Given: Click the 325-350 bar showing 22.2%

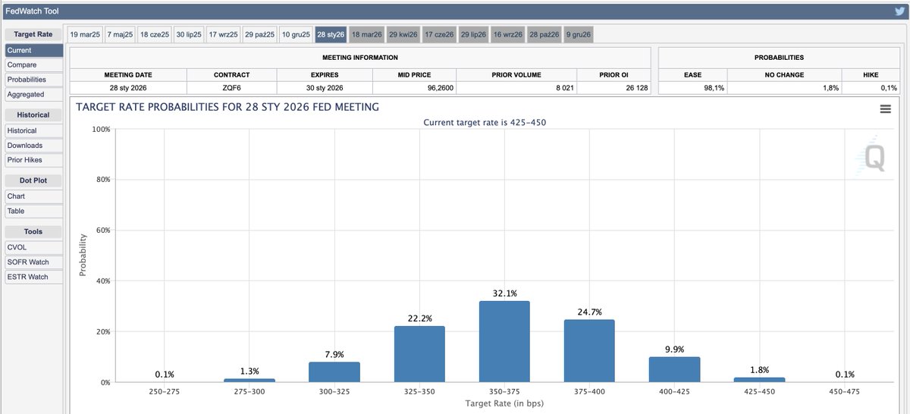Looking at the screenshot, I should point(419,354).
